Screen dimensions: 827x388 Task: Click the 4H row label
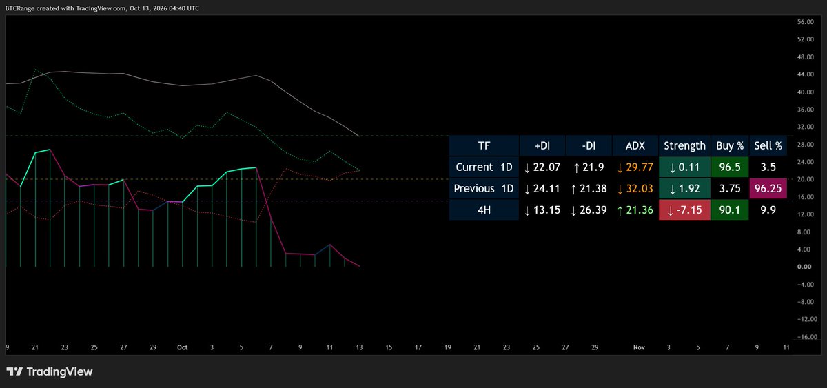click(x=484, y=210)
